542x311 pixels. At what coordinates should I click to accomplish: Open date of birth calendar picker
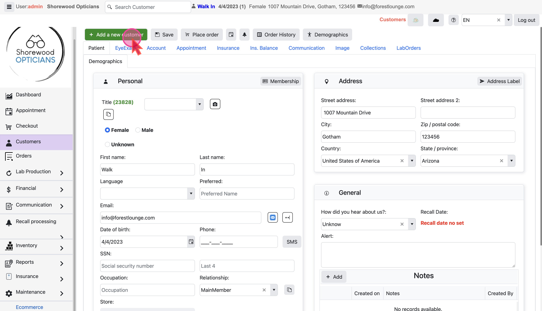coord(191,242)
